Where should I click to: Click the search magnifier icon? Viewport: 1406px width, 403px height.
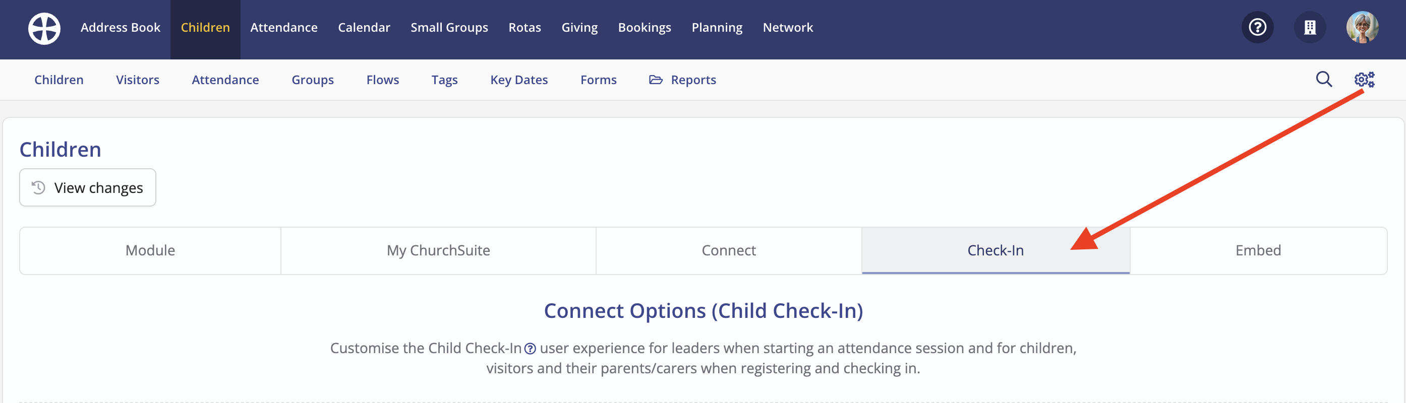coord(1324,80)
